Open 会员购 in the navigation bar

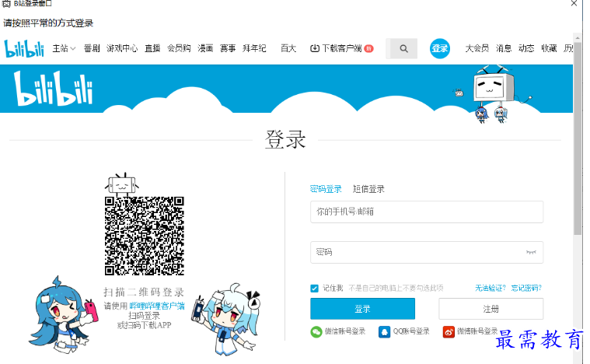(x=179, y=48)
